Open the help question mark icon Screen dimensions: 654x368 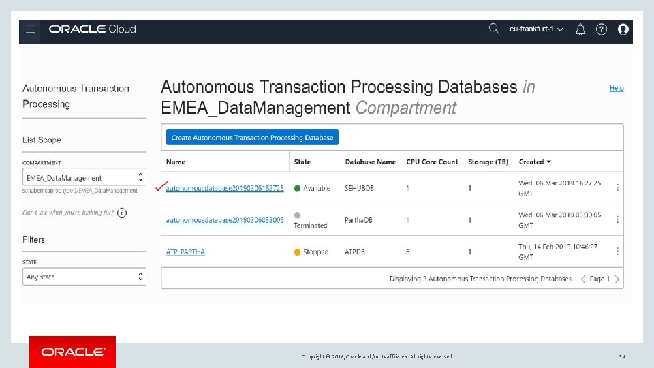click(601, 29)
